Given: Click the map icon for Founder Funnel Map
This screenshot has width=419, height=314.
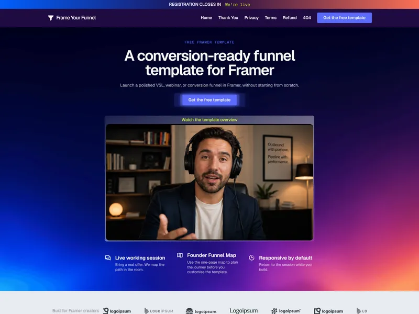Looking at the screenshot, I should pos(180,255).
